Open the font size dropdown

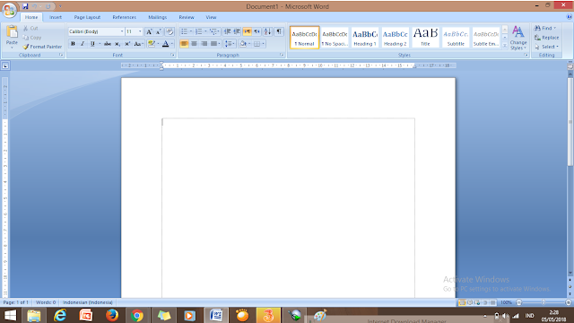point(140,32)
